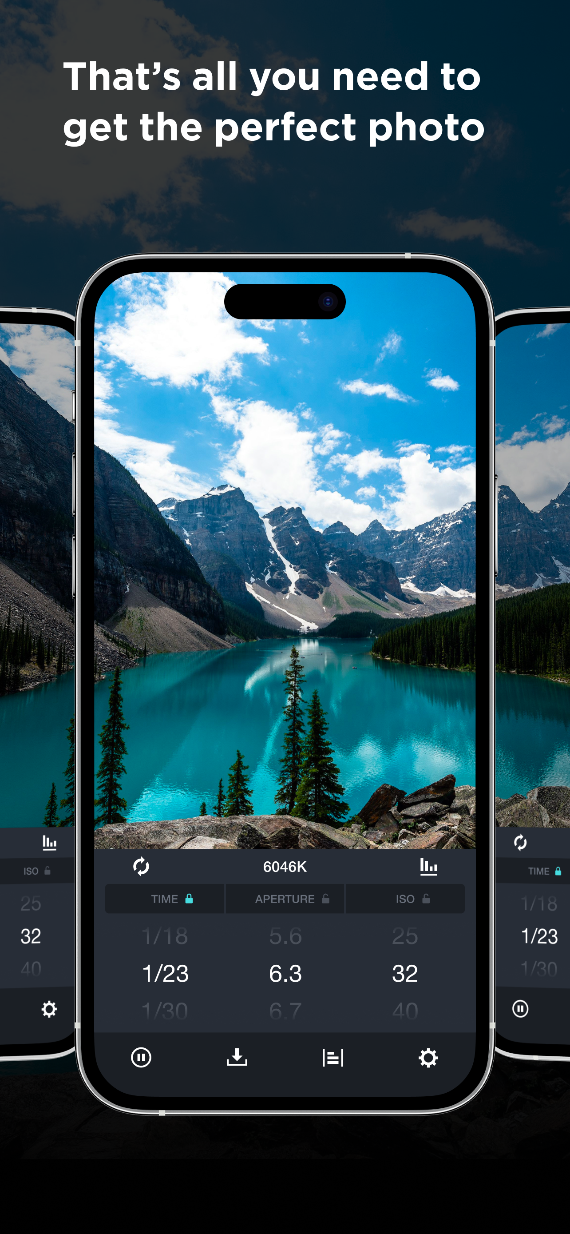Tap pause button on right phone
This screenshot has width=570, height=1234.
520,1008
